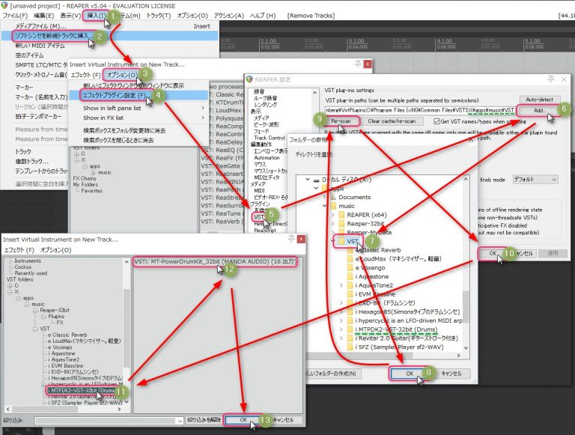Select MTPDK2-VST-32bit in the VST folders tree
575x435 pixels.
tap(84, 389)
